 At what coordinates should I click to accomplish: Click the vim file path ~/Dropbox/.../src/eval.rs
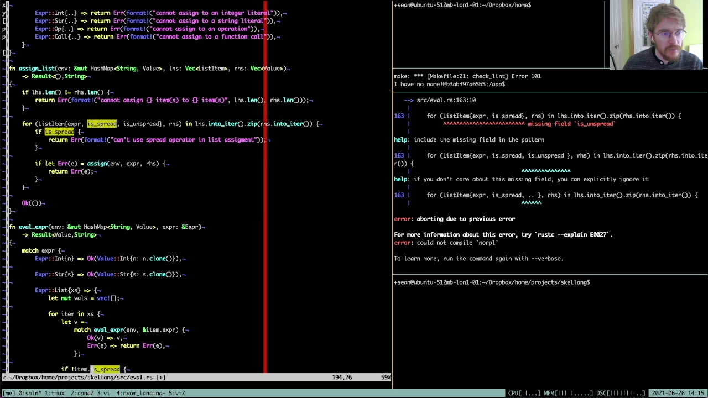pyautogui.click(x=80, y=377)
